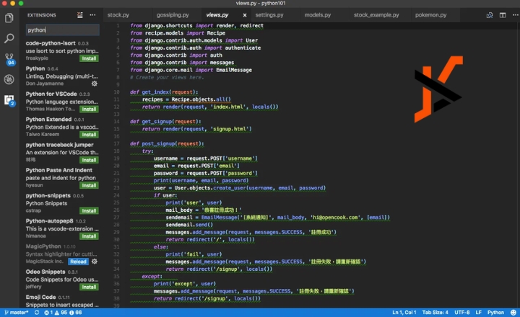Click the feedback smiley icon
This screenshot has height=317, width=520.
(513, 313)
